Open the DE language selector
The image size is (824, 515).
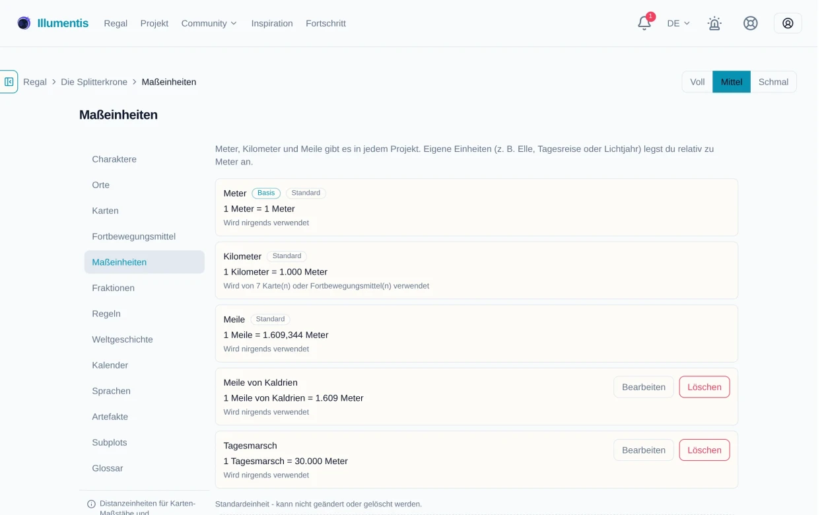coord(678,23)
